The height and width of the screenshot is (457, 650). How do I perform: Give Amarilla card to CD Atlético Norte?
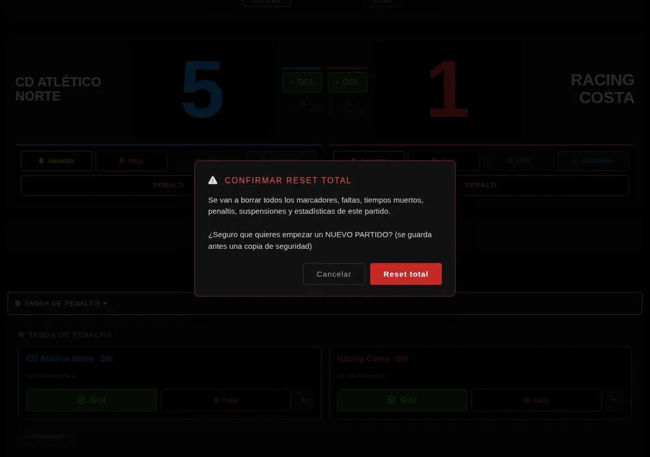(57, 161)
